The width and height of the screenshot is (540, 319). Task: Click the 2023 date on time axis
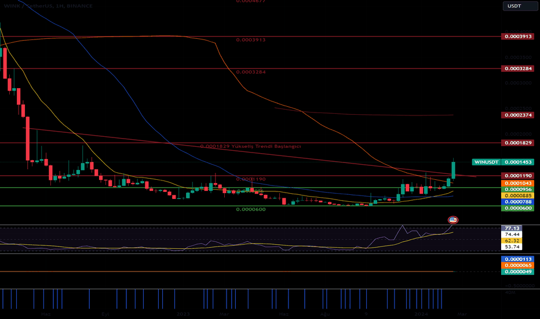(x=183, y=314)
